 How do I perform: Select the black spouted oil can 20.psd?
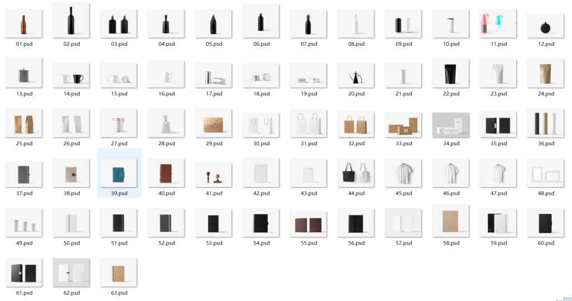pos(356,75)
